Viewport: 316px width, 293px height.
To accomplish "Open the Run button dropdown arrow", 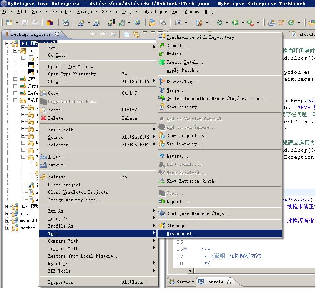I will [x=243, y=23].
